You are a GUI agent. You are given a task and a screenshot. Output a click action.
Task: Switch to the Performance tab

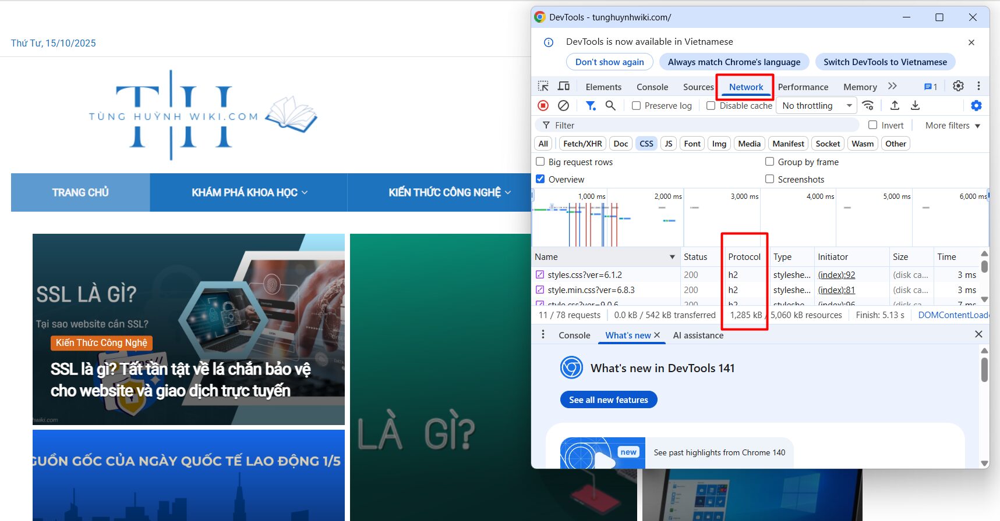coord(803,87)
